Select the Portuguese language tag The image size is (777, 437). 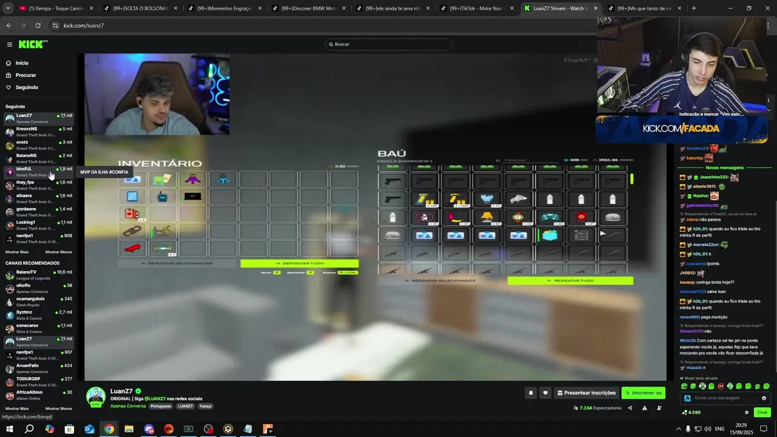(161, 406)
